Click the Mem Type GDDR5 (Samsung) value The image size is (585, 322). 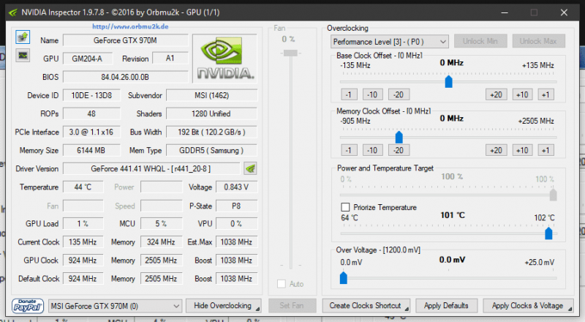(x=211, y=151)
